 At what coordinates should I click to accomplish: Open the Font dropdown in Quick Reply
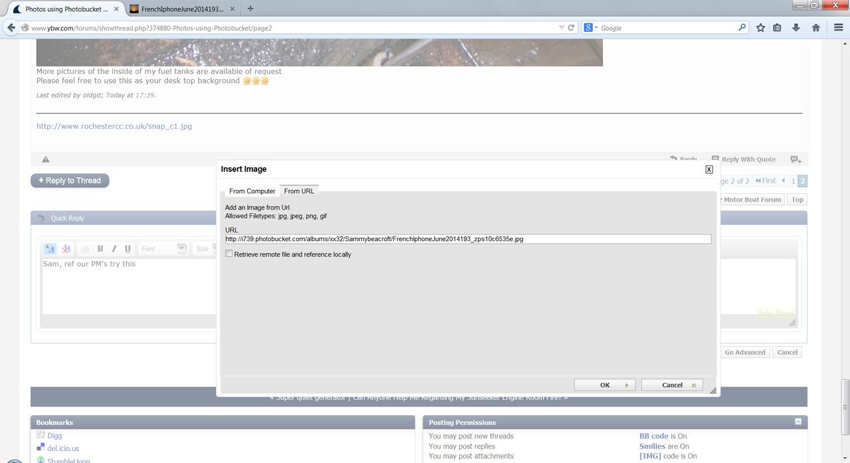tap(181, 248)
